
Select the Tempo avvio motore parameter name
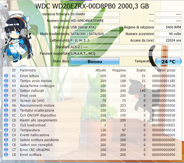click(x=36, y=81)
